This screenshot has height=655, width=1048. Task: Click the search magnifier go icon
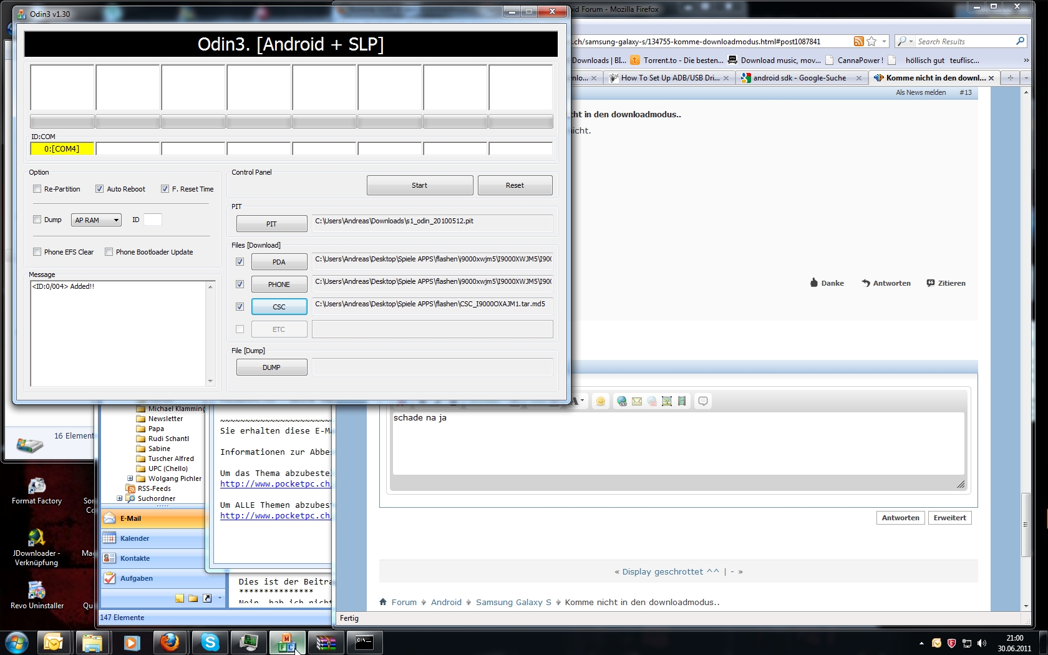tap(1020, 41)
